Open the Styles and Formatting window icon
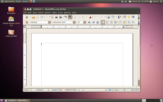The width and height of the screenshot is (163, 102). point(27,22)
